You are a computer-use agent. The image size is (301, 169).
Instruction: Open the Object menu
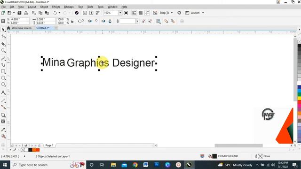44,7
